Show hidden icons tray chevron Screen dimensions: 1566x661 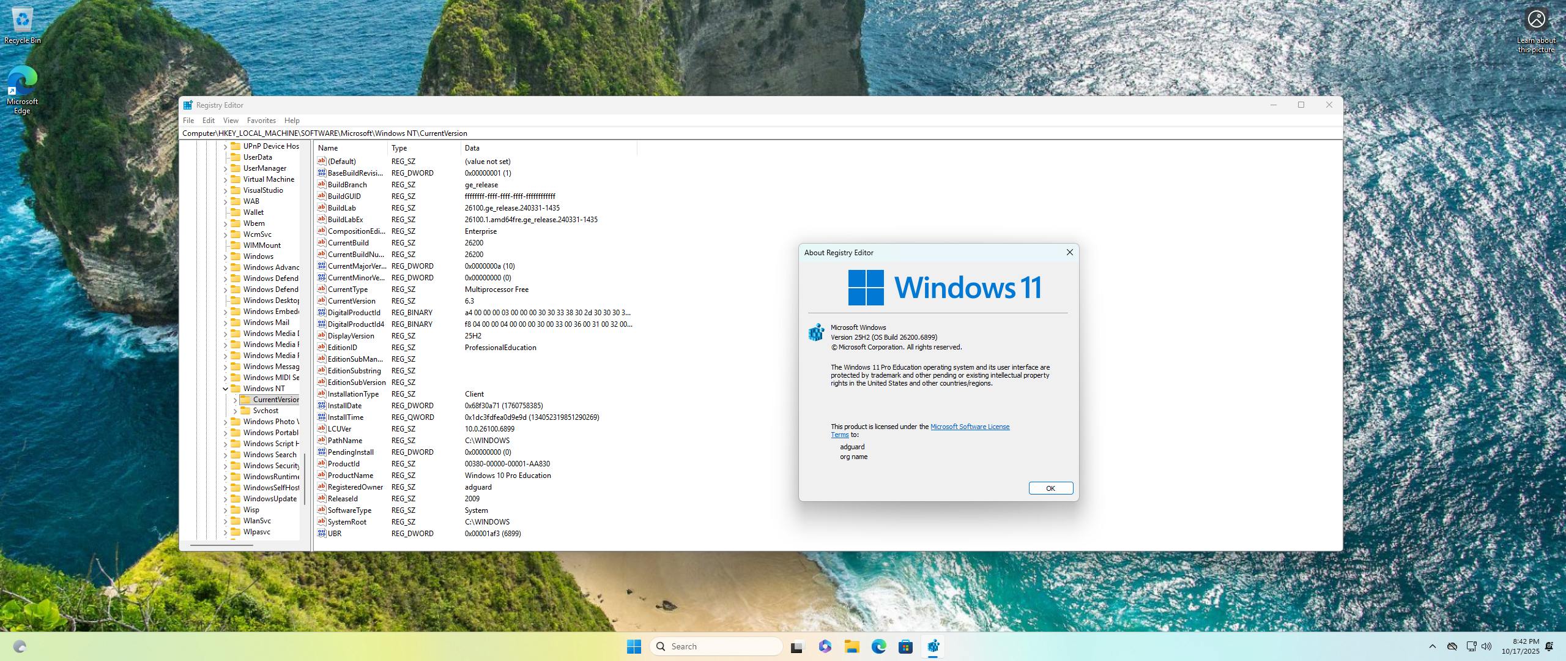click(x=1432, y=646)
